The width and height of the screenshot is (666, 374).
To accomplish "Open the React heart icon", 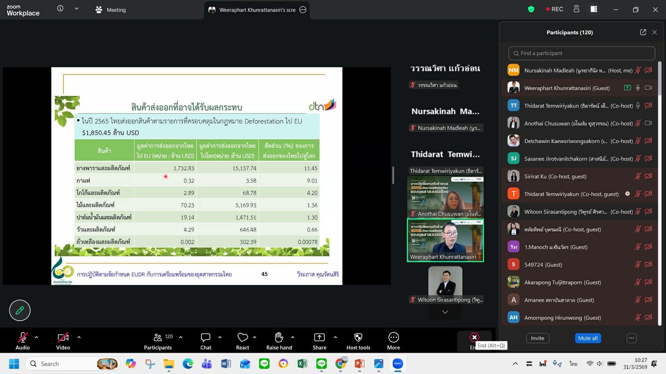I will (242, 337).
